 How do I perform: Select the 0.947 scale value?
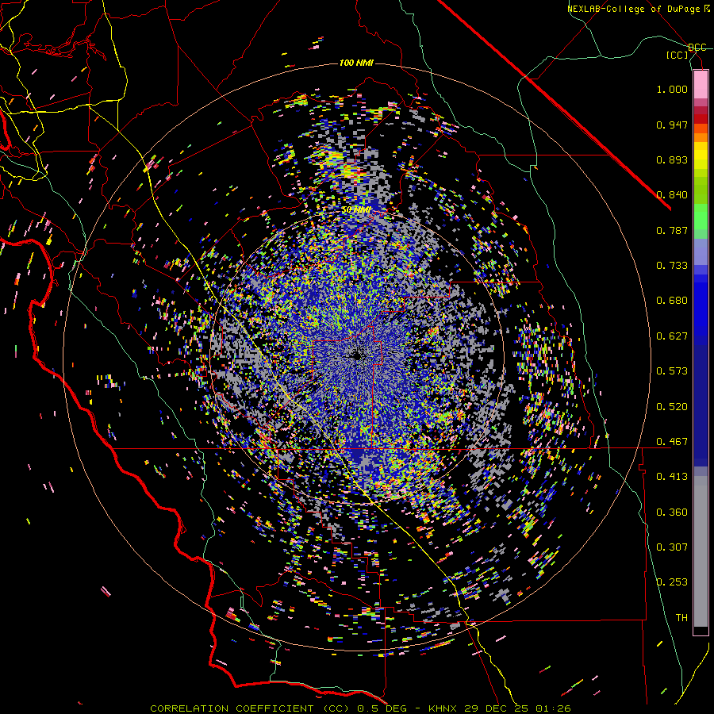pos(672,125)
